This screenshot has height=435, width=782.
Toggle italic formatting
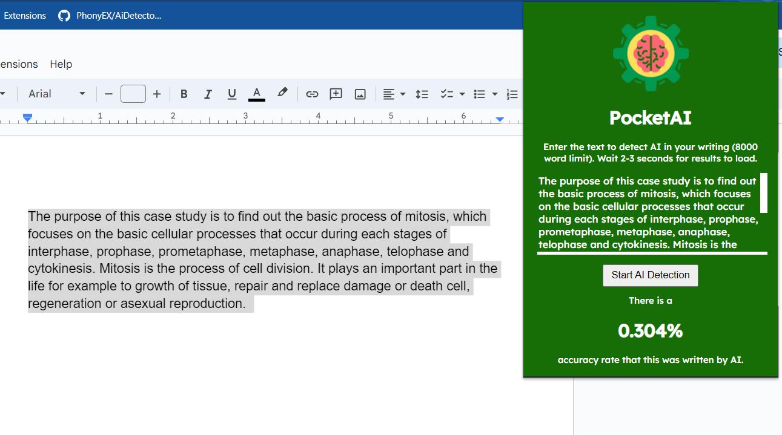point(208,94)
